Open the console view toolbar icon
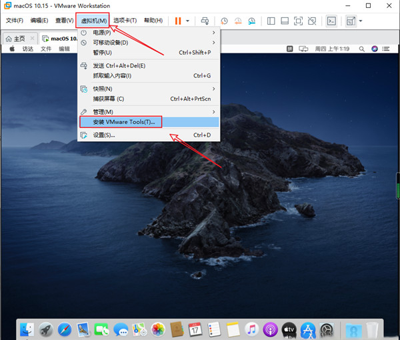 point(331,21)
